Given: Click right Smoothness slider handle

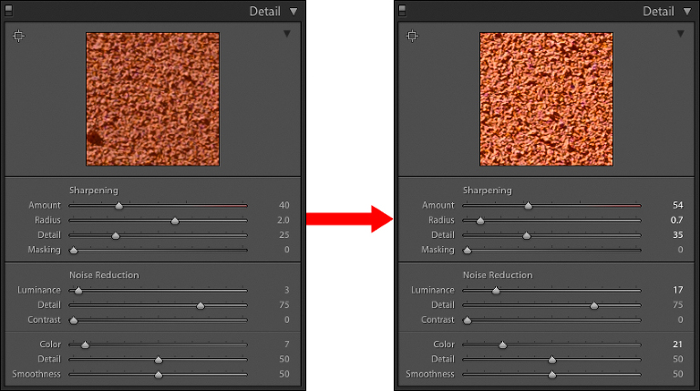Looking at the screenshot, I should [552, 375].
